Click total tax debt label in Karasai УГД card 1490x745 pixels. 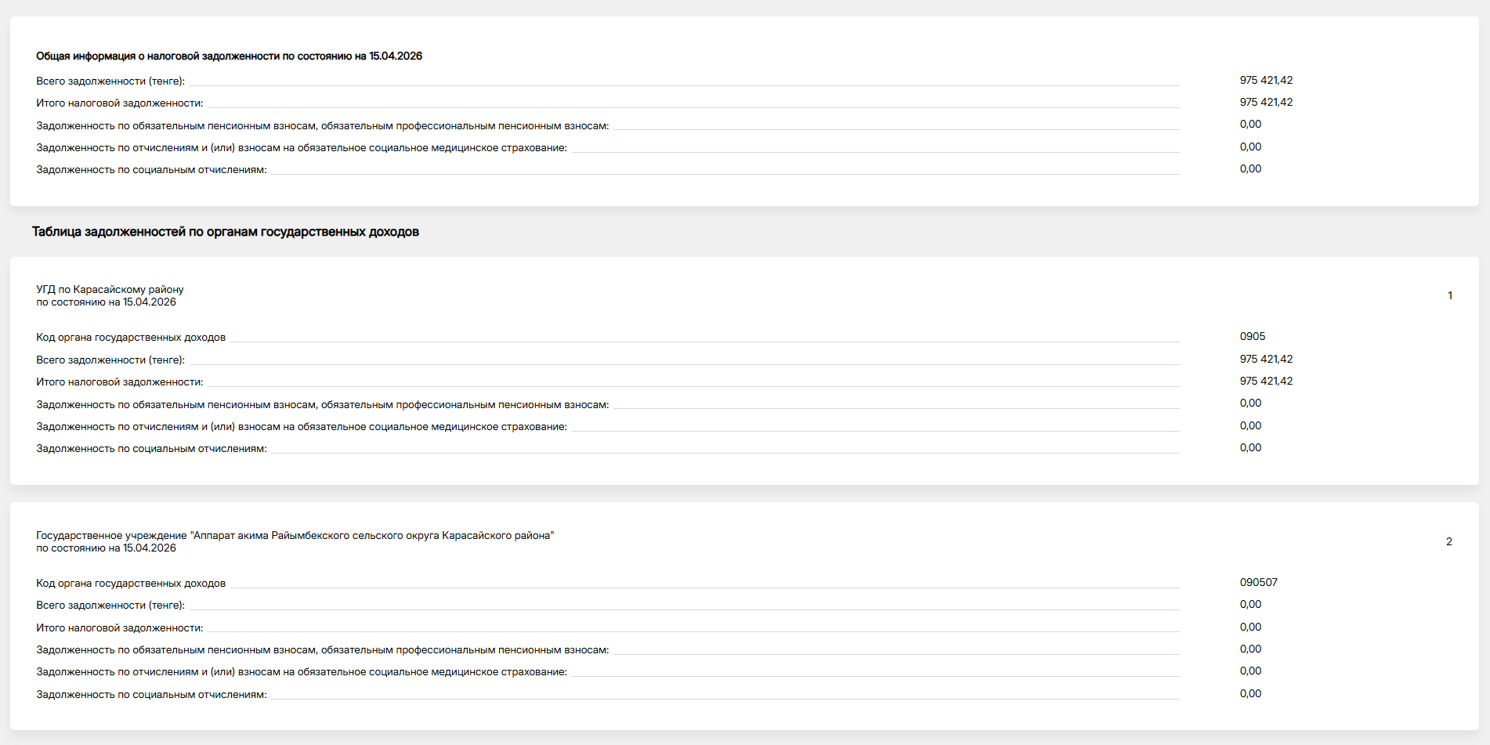pos(119,382)
